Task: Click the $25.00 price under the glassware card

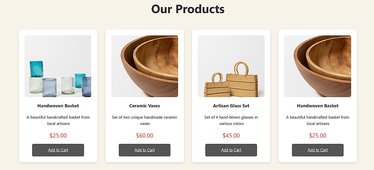Action: [58, 136]
